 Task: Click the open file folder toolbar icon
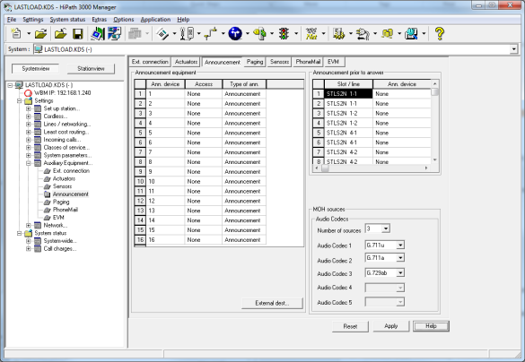[x=41, y=34]
